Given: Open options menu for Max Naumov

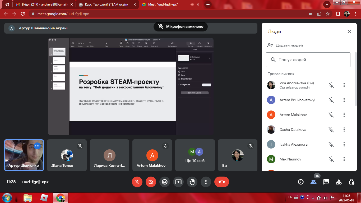Looking at the screenshot, I should pos(344,159).
